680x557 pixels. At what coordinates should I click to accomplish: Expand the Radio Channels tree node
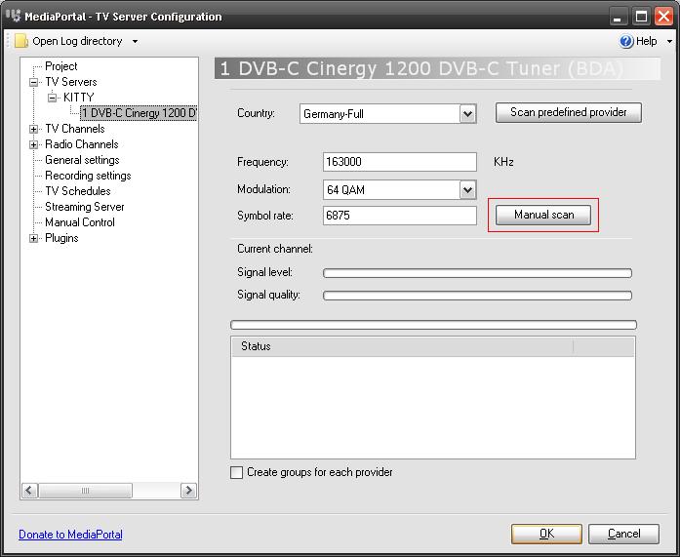pos(34,144)
